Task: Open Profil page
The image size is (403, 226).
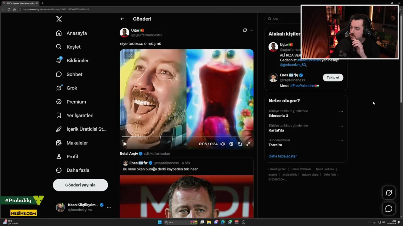Action: pos(67,156)
